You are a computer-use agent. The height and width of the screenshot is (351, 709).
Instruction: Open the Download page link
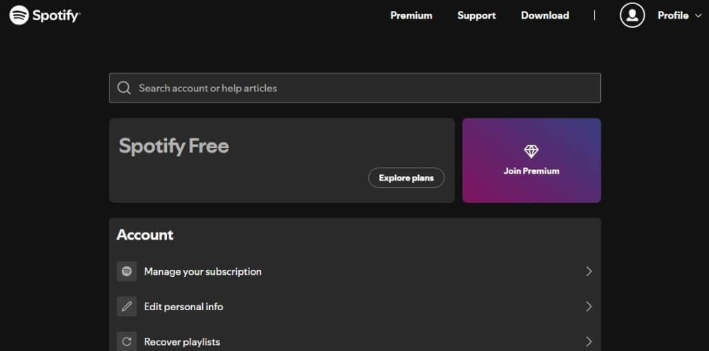point(545,15)
